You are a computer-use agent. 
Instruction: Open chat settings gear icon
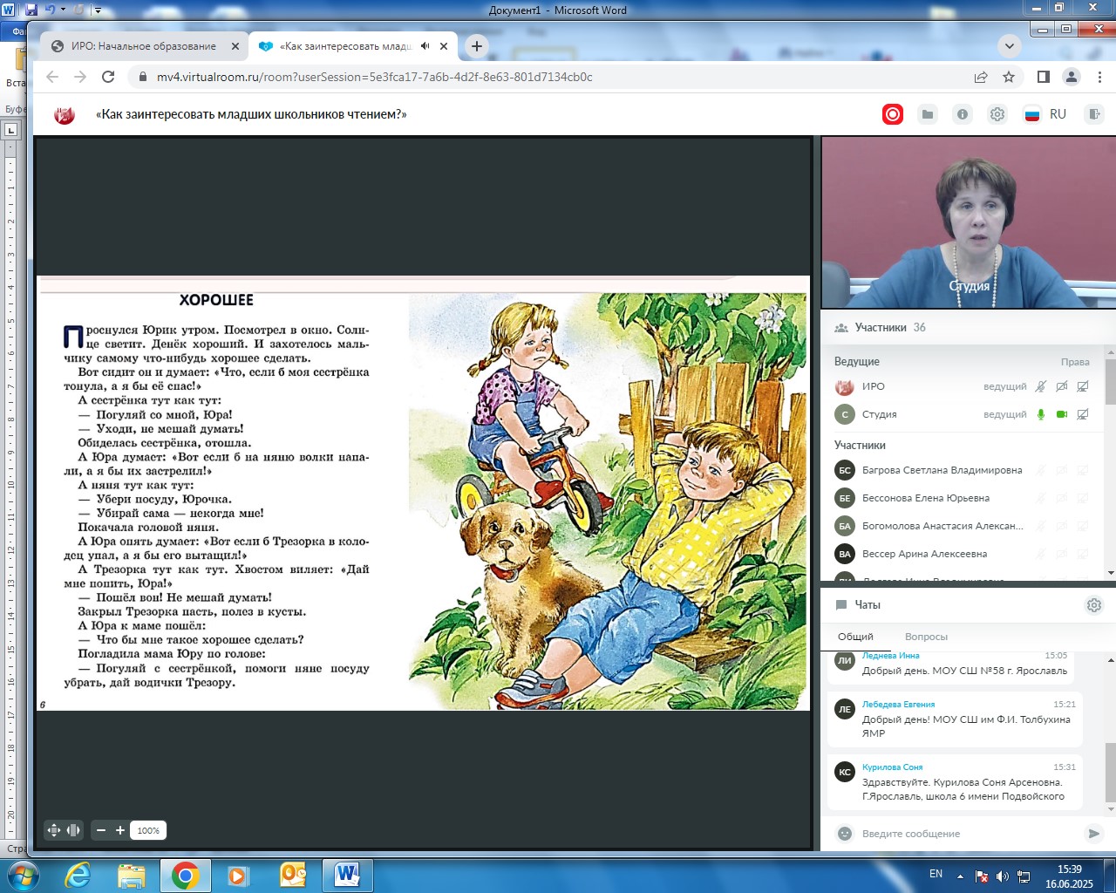coord(1094,605)
